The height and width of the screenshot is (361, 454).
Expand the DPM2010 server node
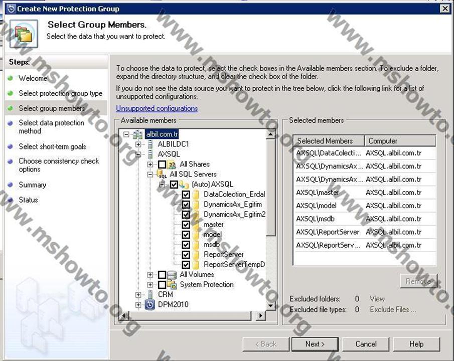(x=138, y=305)
